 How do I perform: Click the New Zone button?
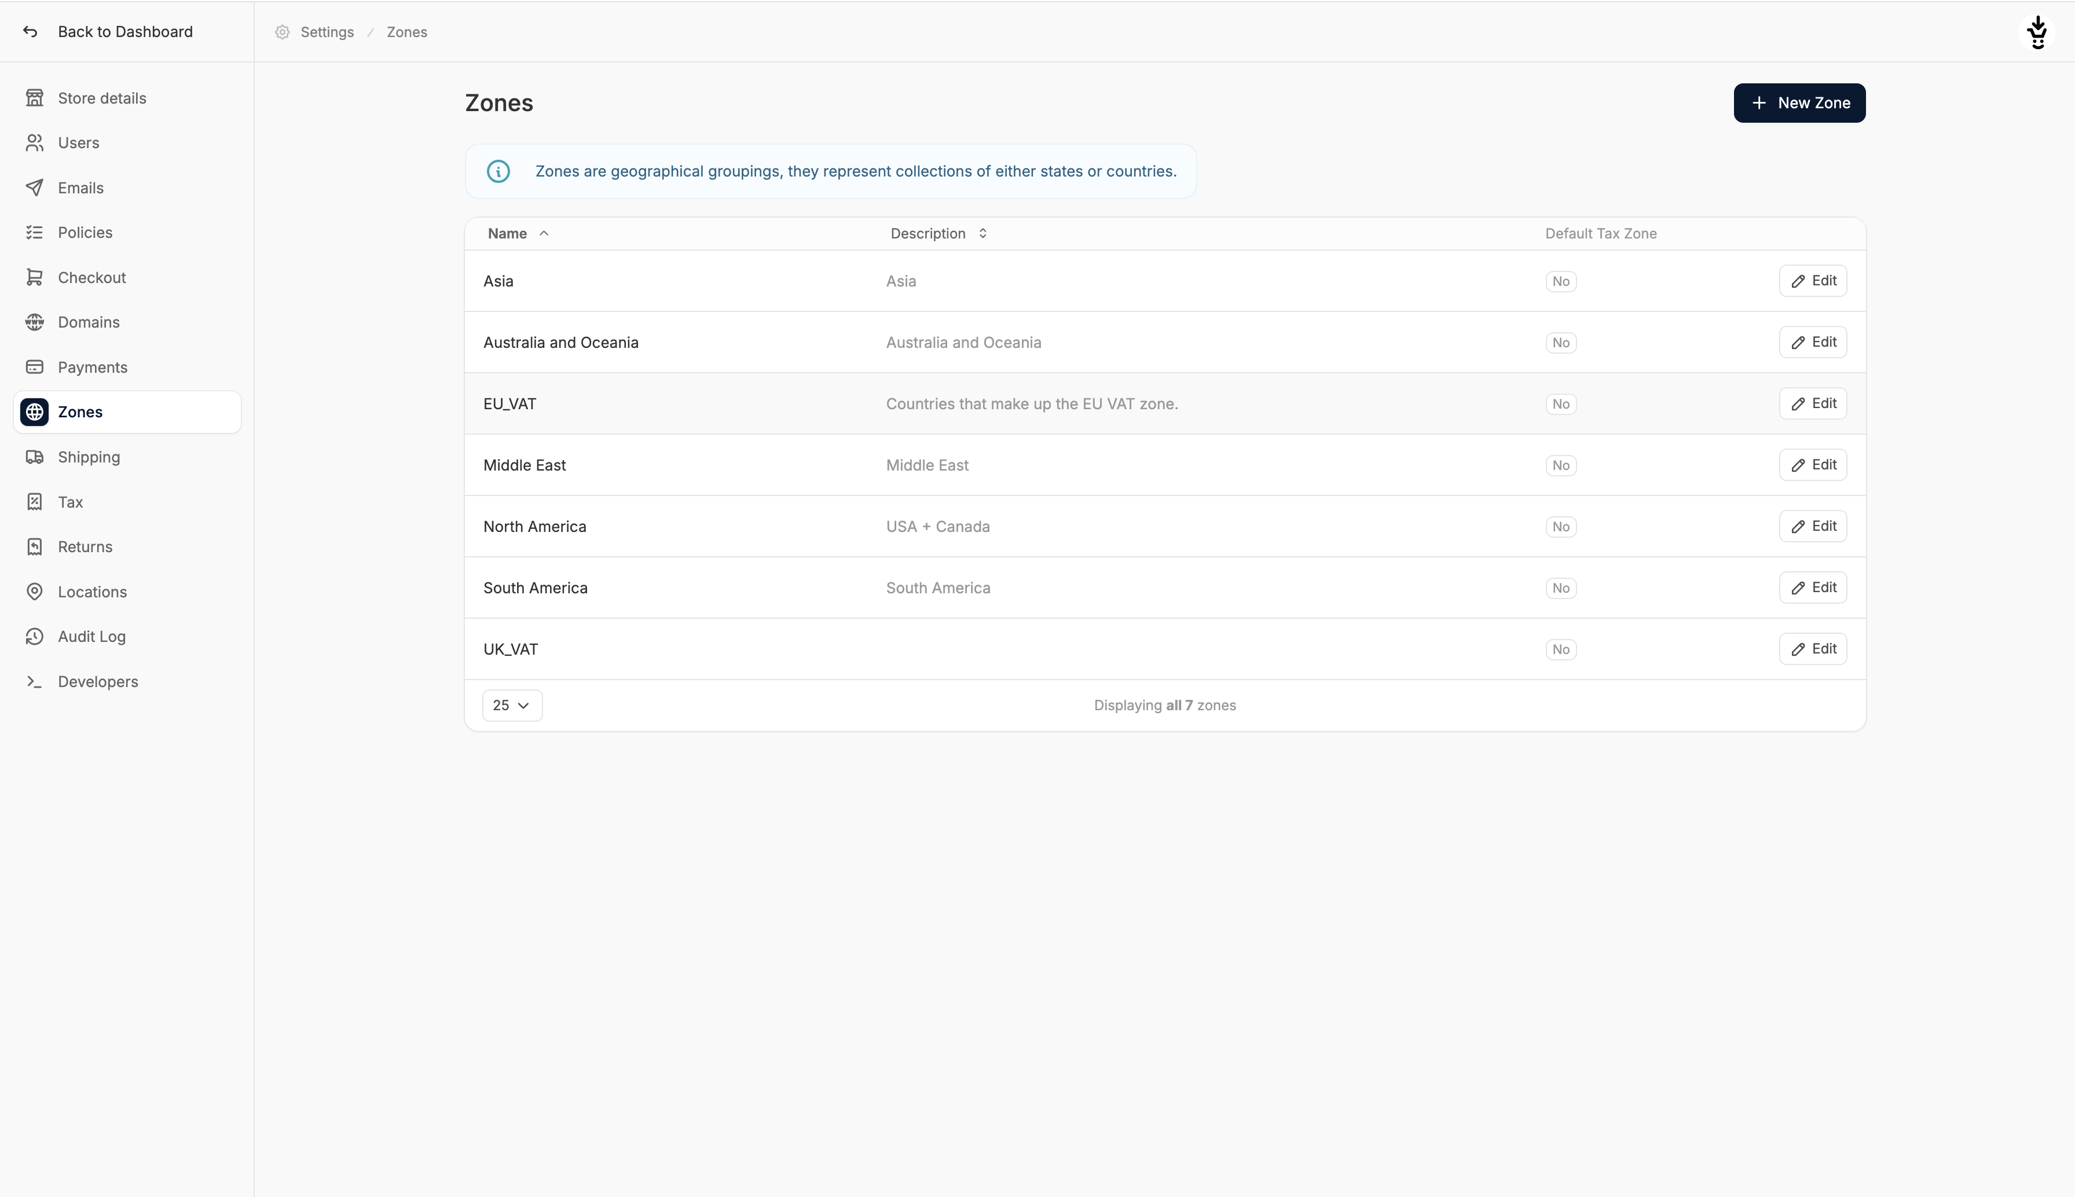click(1799, 103)
